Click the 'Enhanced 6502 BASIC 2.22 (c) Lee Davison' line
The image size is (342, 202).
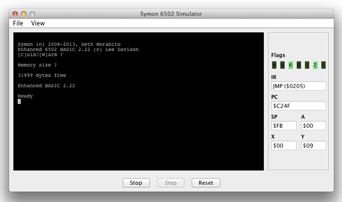pyautogui.click(x=78, y=50)
